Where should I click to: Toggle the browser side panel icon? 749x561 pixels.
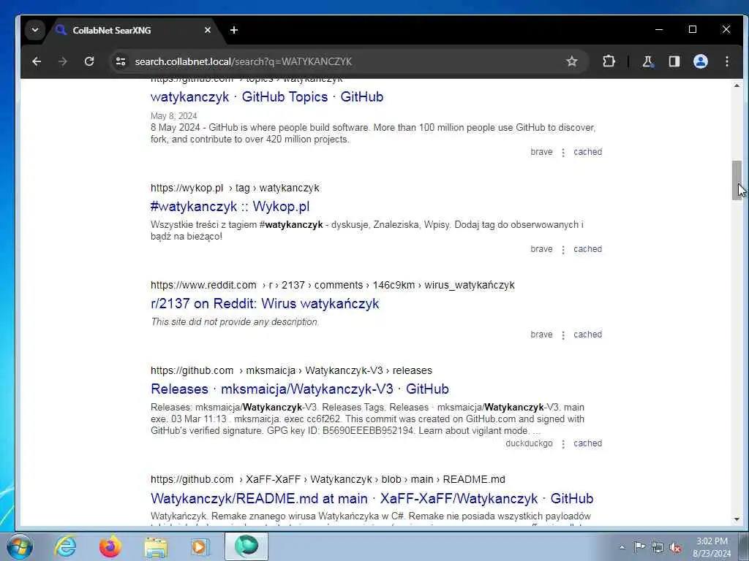tap(674, 61)
